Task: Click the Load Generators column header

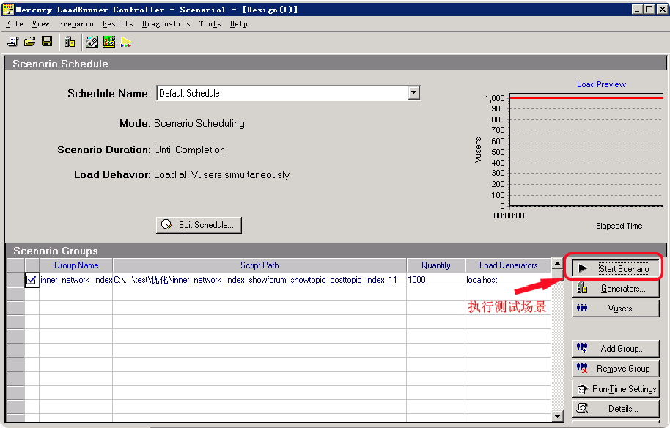Action: click(508, 265)
